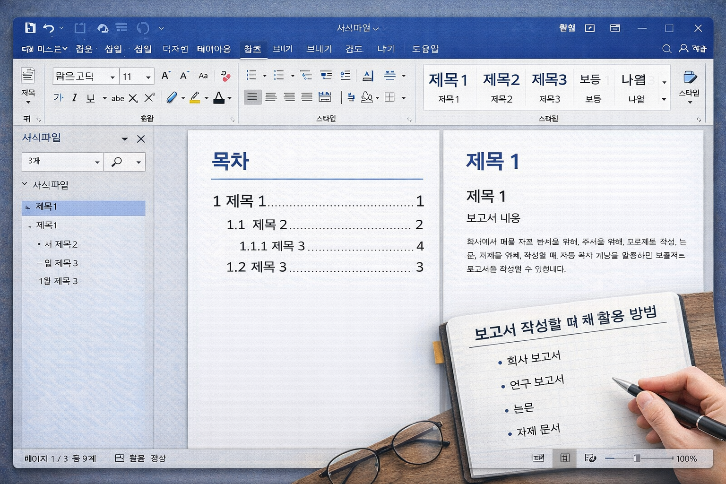Screen dimensions: 726x484
Task: Switch to Web Layout view in status bar
Action: pyautogui.click(x=590, y=458)
